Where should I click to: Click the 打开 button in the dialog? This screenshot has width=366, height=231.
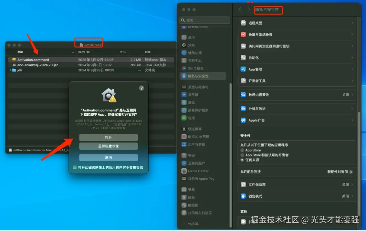coord(108,137)
